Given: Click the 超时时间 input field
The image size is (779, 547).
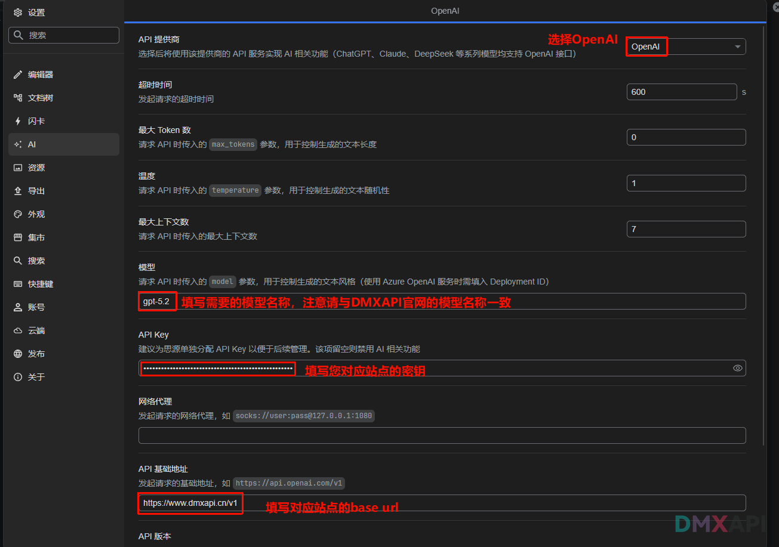Looking at the screenshot, I should tap(682, 92).
